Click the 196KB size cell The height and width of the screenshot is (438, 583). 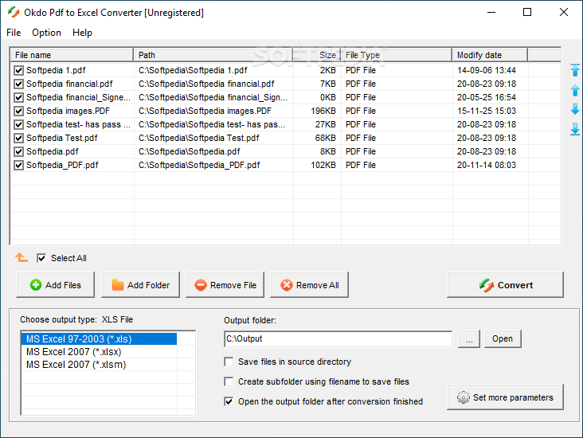[x=323, y=111]
